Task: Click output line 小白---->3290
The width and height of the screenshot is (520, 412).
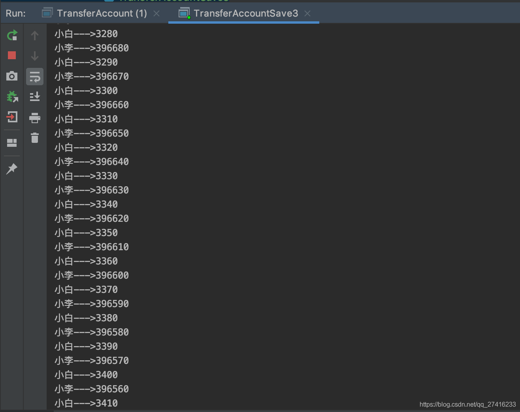Action: click(86, 62)
